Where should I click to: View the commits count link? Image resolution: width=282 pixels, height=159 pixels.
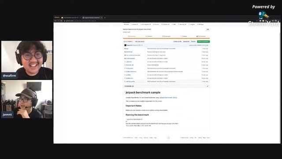132,36
